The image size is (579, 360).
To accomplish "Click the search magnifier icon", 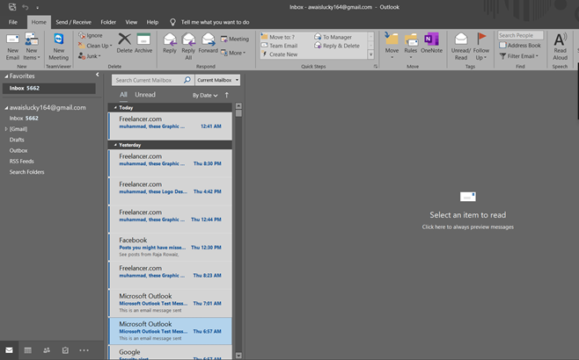I will click(187, 80).
